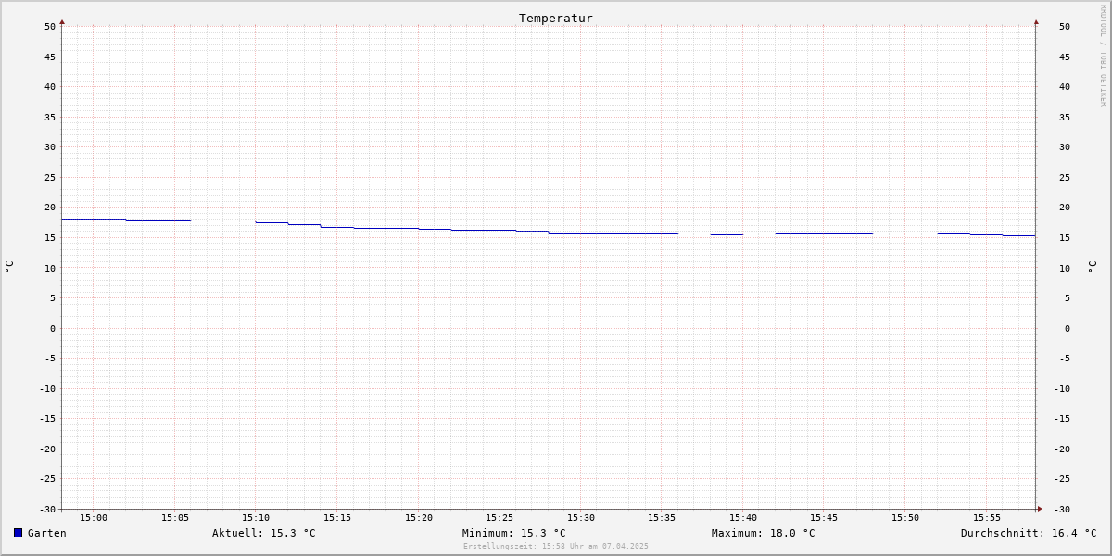The image size is (1112, 556).
Task: Click the Maximum: 18.0 °C value
Action: tap(764, 533)
